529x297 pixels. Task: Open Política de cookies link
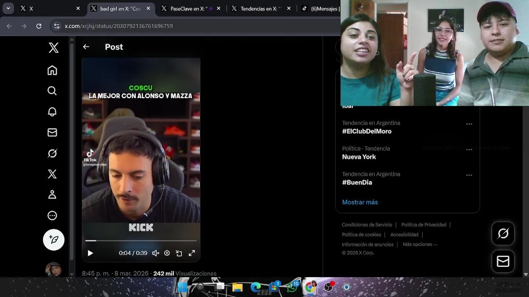click(361, 235)
